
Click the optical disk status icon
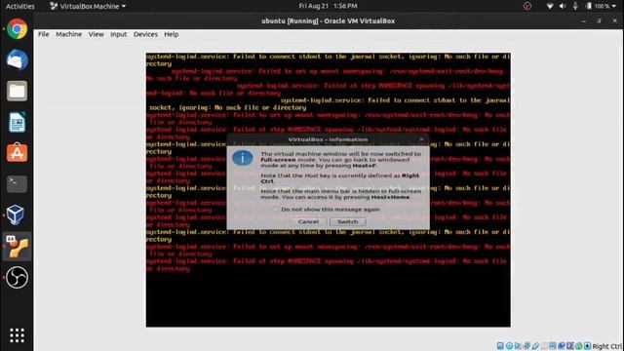tap(509, 346)
